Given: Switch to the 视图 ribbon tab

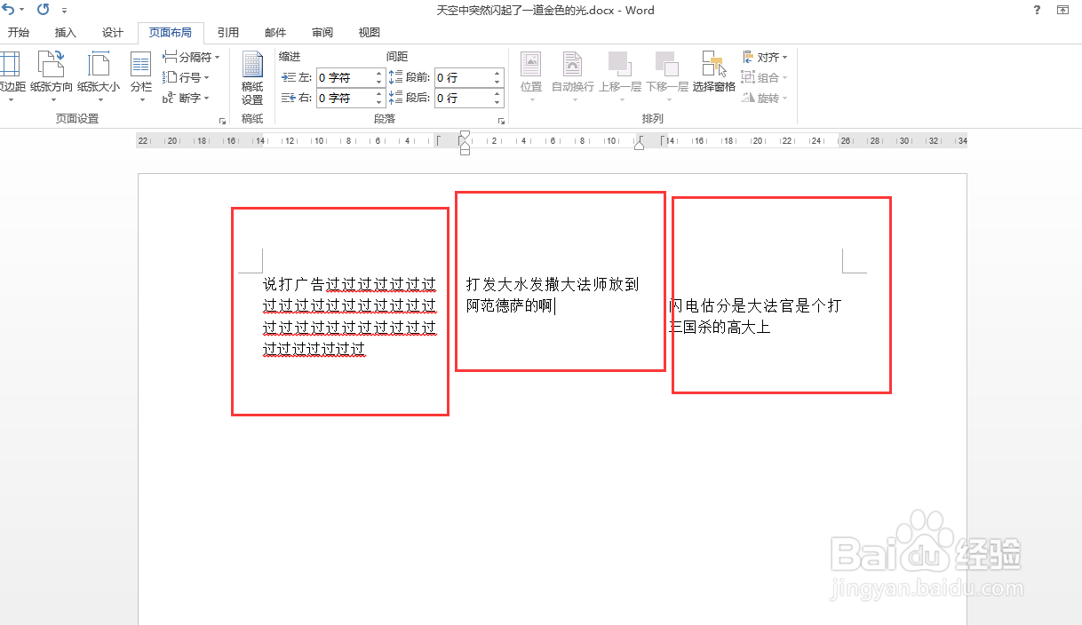Looking at the screenshot, I should click(369, 32).
